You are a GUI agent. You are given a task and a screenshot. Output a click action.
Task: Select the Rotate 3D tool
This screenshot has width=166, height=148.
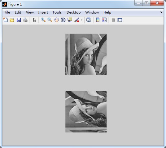click(x=63, y=20)
